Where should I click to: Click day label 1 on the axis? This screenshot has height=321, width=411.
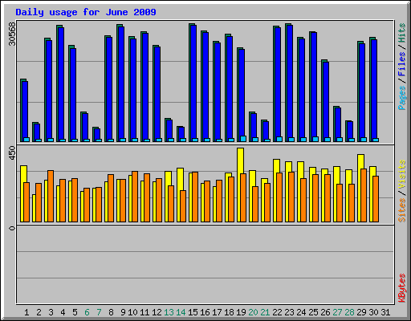[26, 312]
